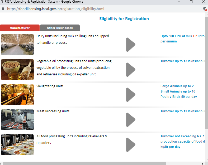
Task: Maximize the Chrome window
Action: tap(191, 2)
